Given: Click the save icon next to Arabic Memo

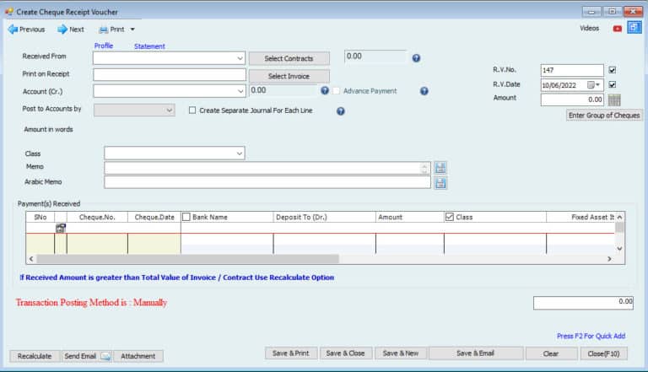Looking at the screenshot, I should pos(440,182).
